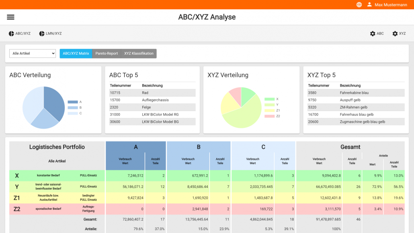Click the LMN/XYZ pie chart icon
This screenshot has height=233, width=414.
(x=42, y=34)
